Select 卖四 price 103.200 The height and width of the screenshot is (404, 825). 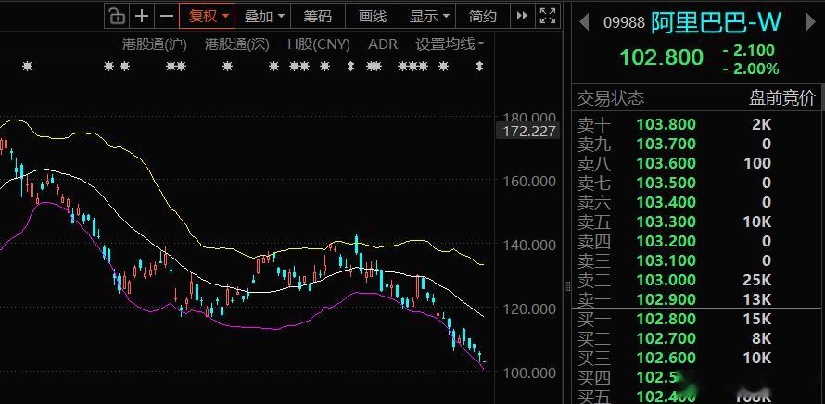[666, 242]
